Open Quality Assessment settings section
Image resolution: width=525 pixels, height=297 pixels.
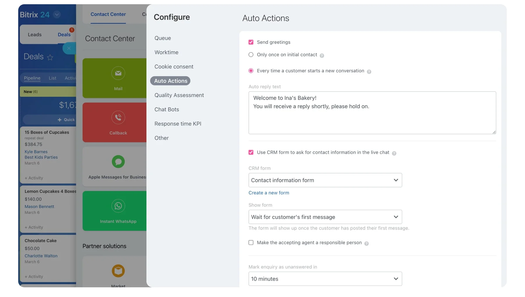179,95
